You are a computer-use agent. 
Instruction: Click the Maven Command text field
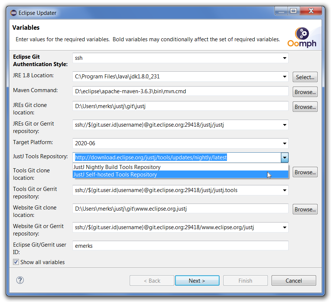click(x=181, y=91)
